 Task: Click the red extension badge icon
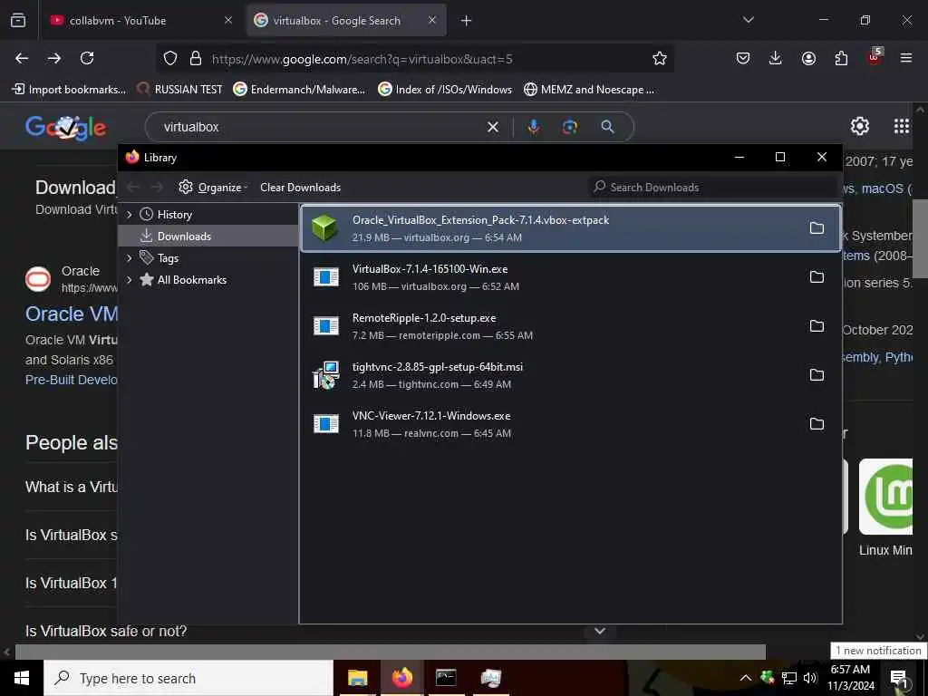click(x=875, y=57)
